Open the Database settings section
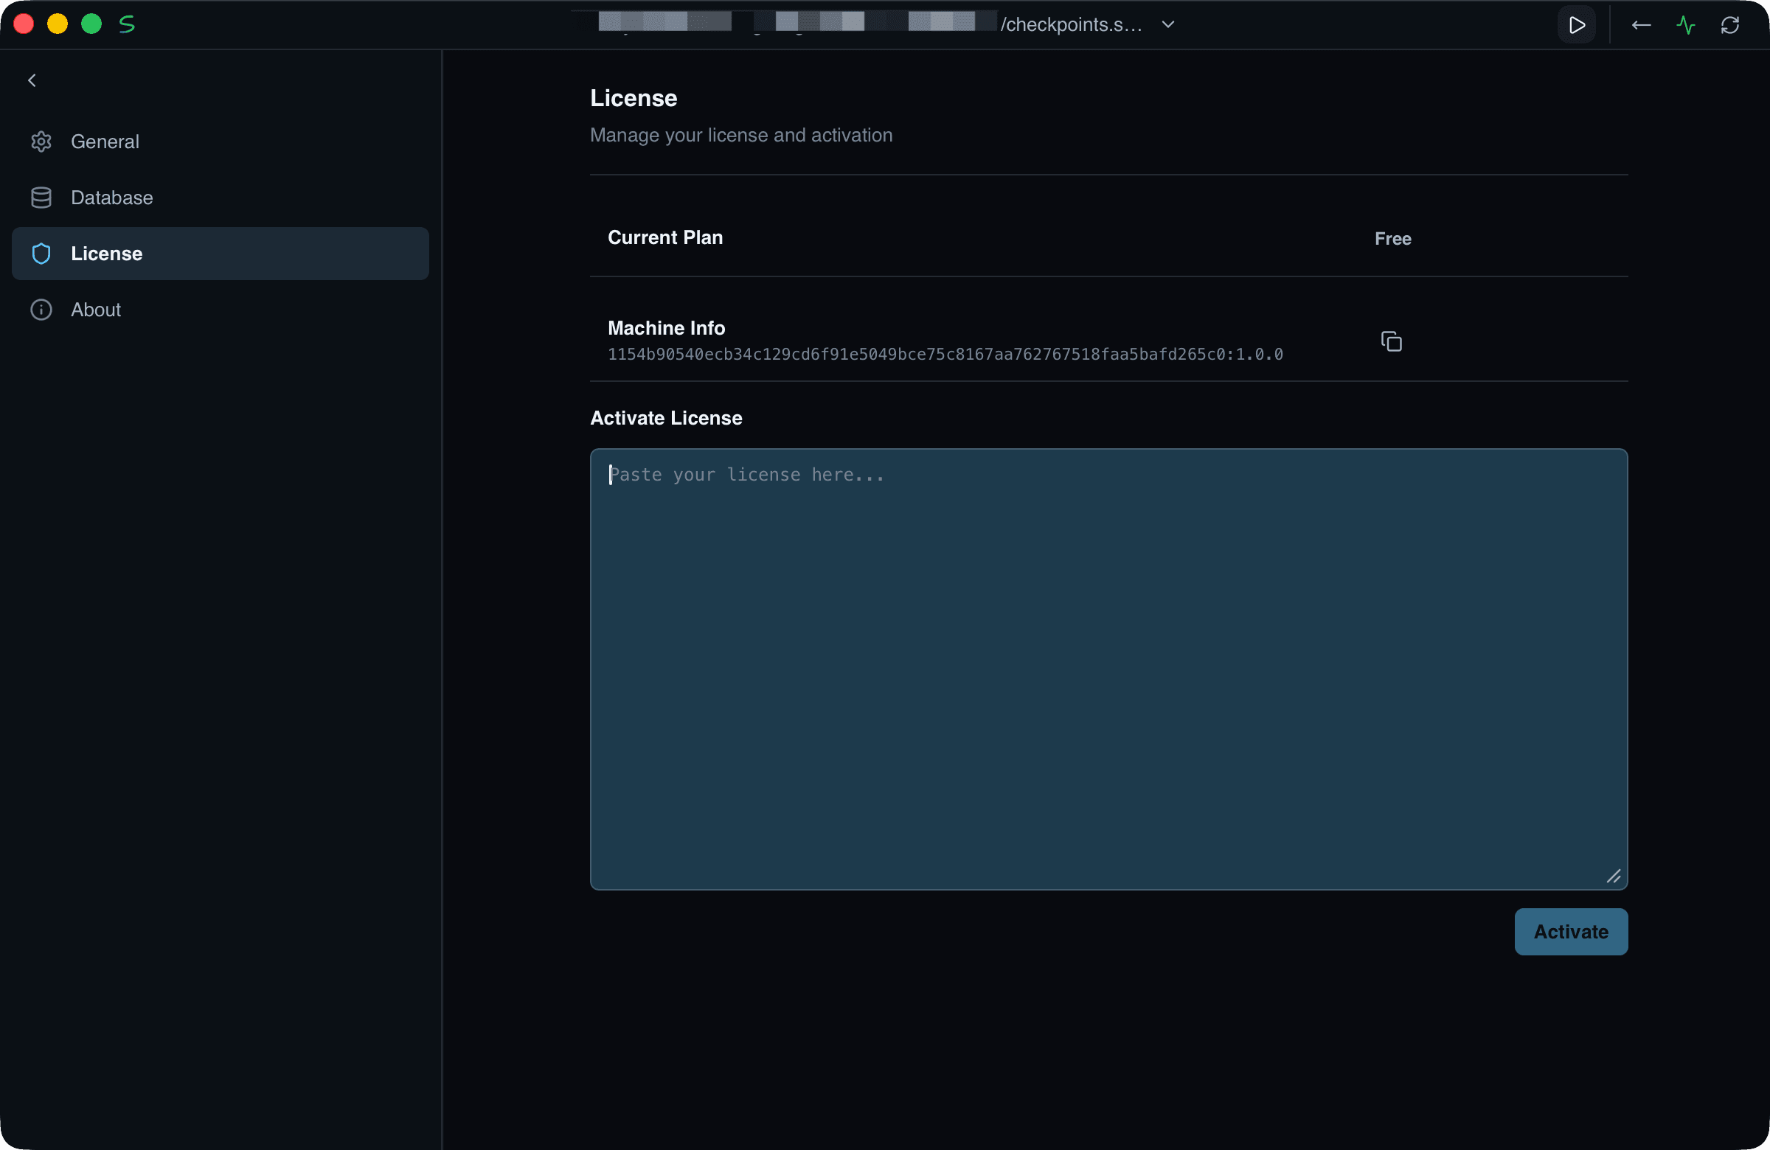 tap(220, 198)
